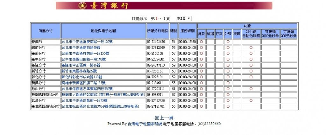The image size is (326, 135).
Task: Open map for 台北市中正區館前路49號
Action: coord(81,48)
